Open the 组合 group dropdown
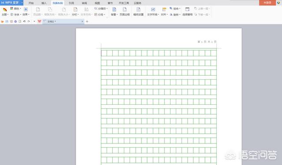The width and height of the screenshot is (282, 165). [x=175, y=8]
